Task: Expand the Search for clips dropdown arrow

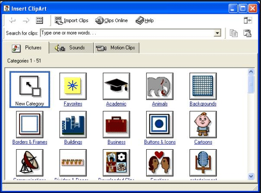Action: (x=217, y=33)
